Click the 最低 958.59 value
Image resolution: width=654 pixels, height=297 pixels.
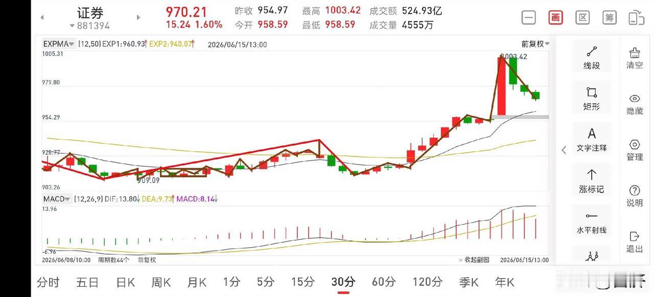(x=340, y=25)
